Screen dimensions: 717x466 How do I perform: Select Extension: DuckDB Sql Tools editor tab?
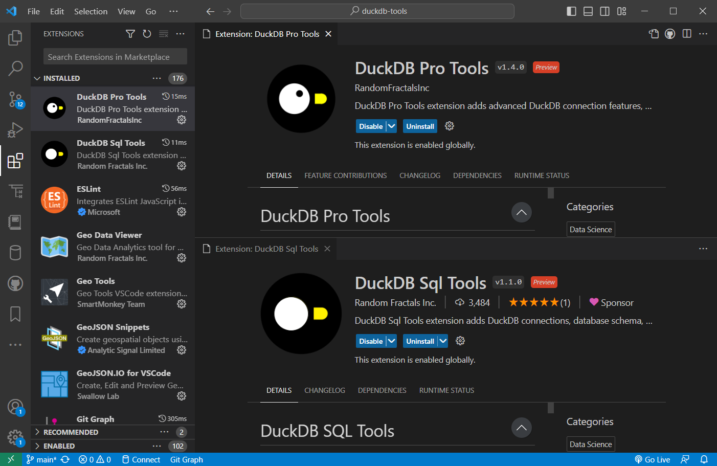click(266, 249)
